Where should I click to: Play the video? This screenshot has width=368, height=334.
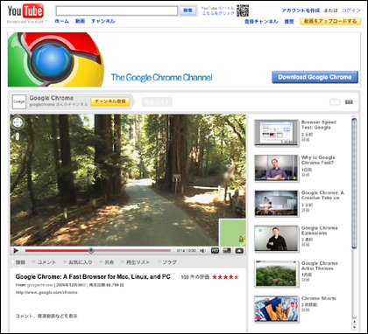pos(16,251)
